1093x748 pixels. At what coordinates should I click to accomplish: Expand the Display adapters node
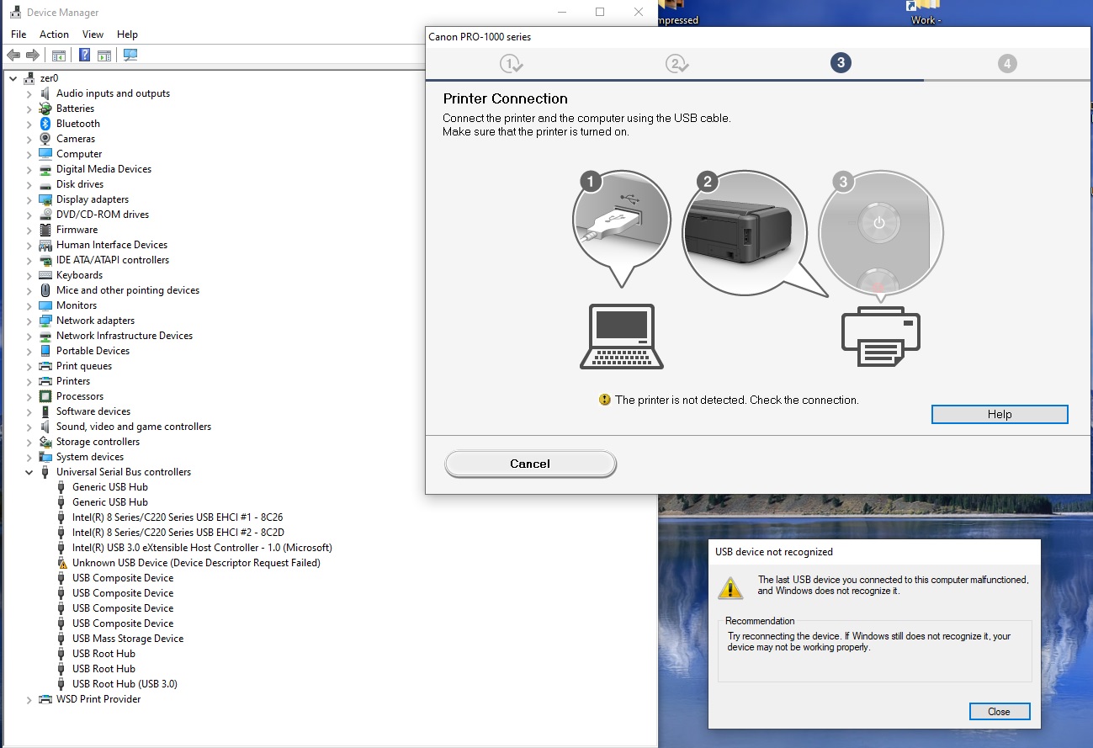click(29, 200)
